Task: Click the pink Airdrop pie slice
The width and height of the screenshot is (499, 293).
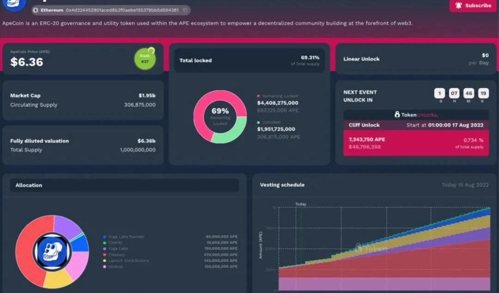Action: (x=78, y=265)
